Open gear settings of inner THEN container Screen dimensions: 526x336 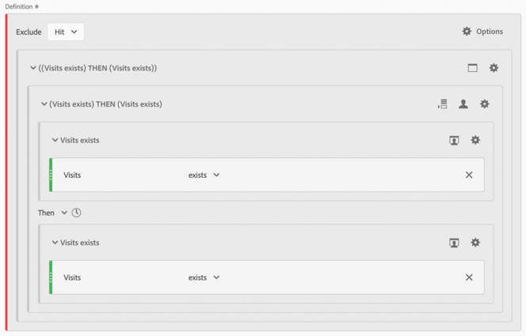coord(484,104)
